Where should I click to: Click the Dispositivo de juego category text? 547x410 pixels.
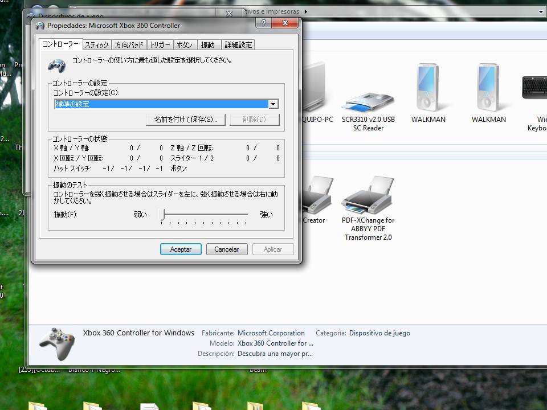pos(379,333)
